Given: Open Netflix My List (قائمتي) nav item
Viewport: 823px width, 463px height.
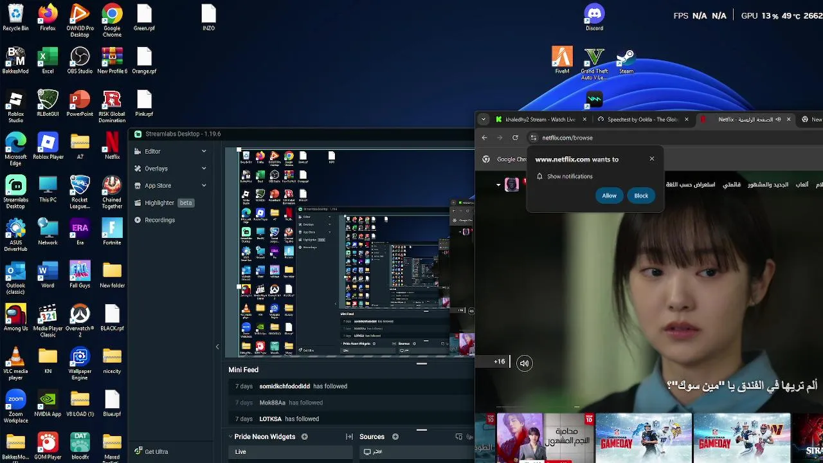Looking at the screenshot, I should [732, 185].
